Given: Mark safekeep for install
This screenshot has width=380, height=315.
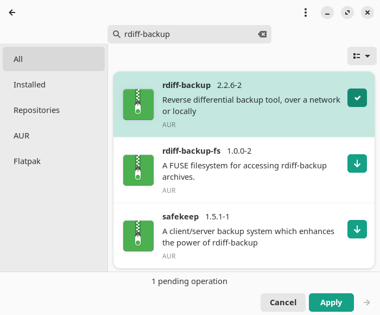Looking at the screenshot, I should (357, 229).
